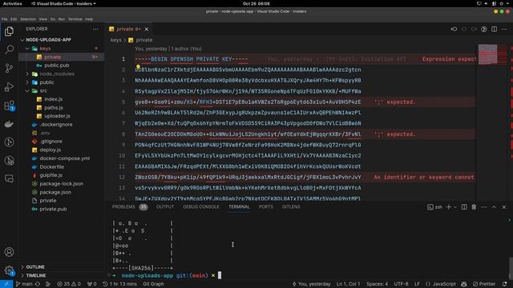Open the Selection menu
This screenshot has height=288, width=513.
[x=28, y=19]
